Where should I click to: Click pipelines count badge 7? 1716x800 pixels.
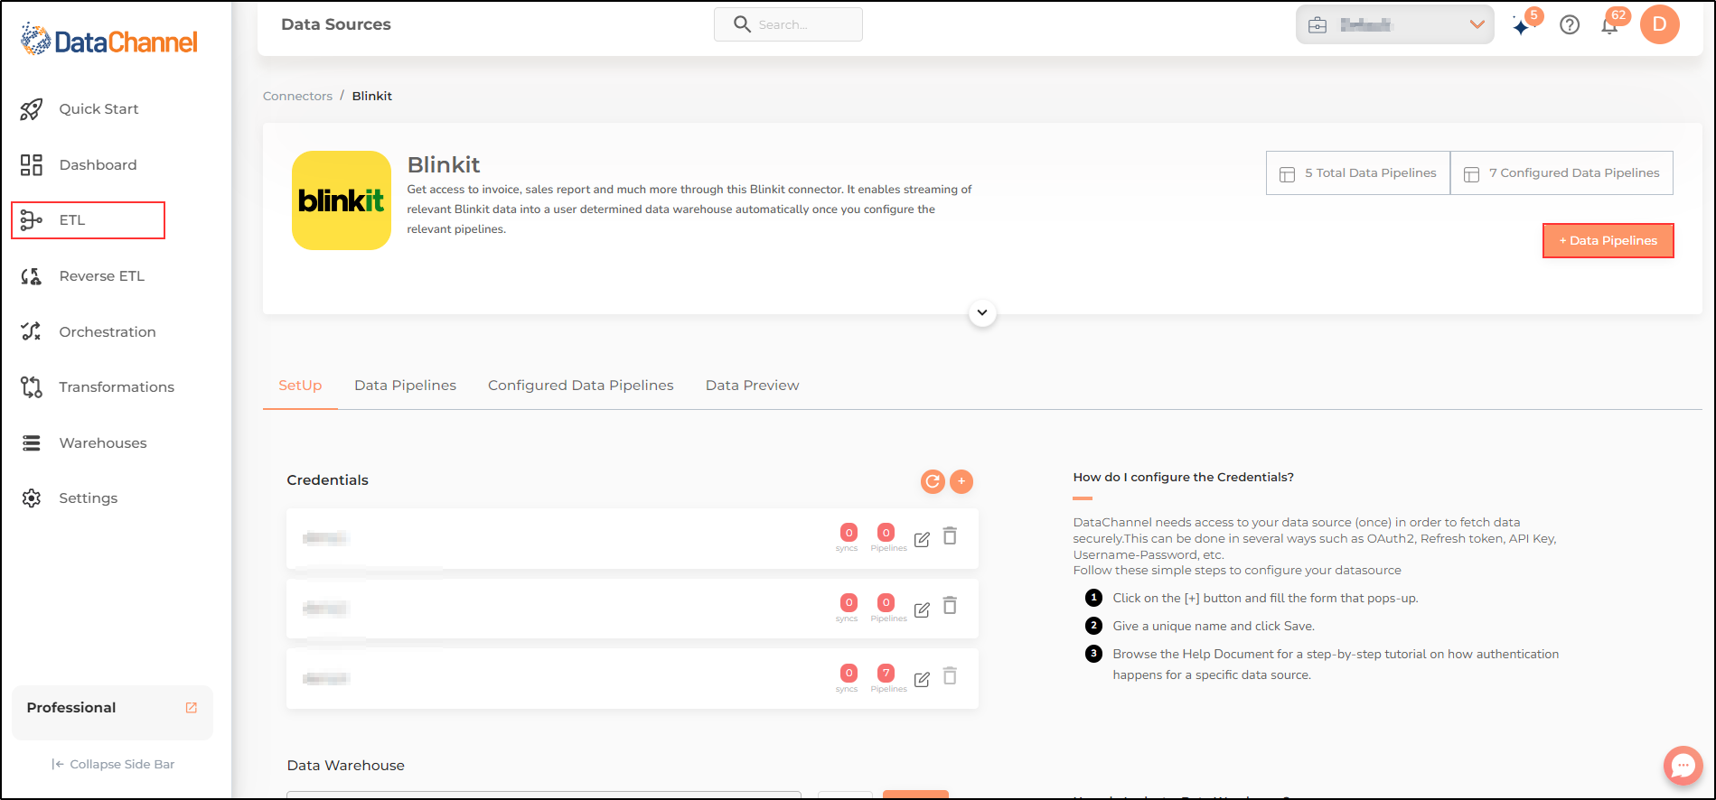(886, 673)
